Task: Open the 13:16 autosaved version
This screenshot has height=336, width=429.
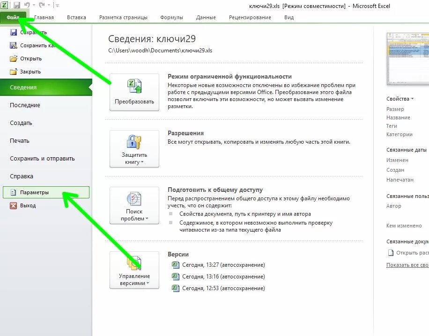Action: [x=223, y=277]
